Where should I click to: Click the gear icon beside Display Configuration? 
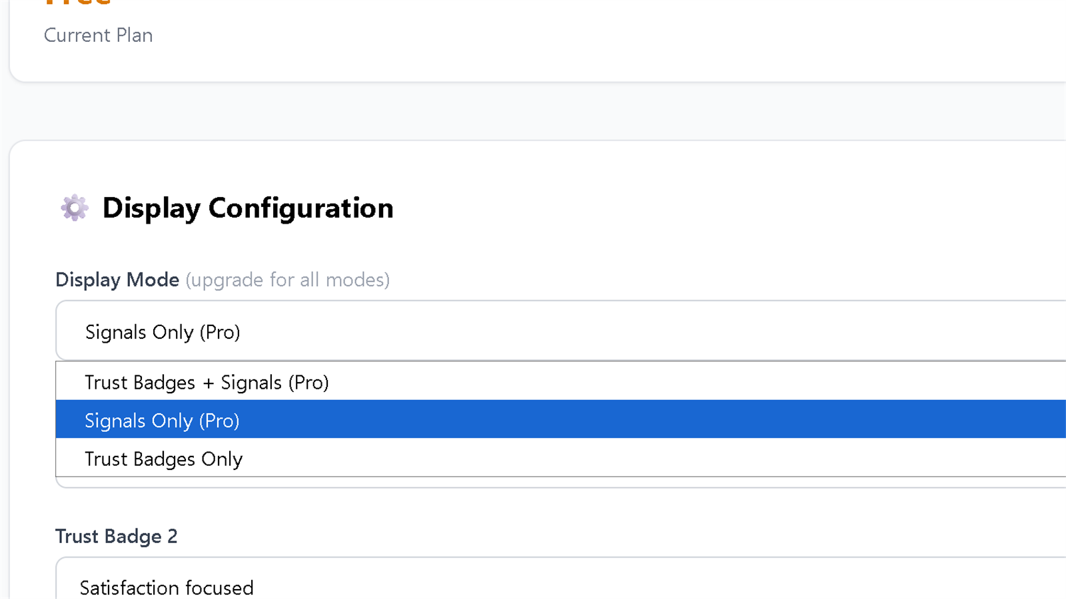pyautogui.click(x=74, y=208)
